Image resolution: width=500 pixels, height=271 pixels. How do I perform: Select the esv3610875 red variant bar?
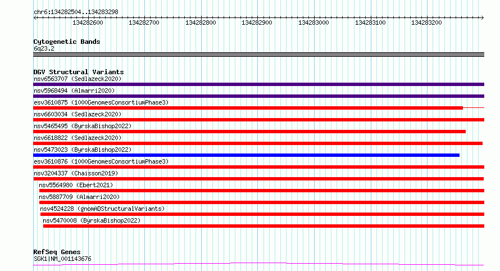pyautogui.click(x=248, y=108)
